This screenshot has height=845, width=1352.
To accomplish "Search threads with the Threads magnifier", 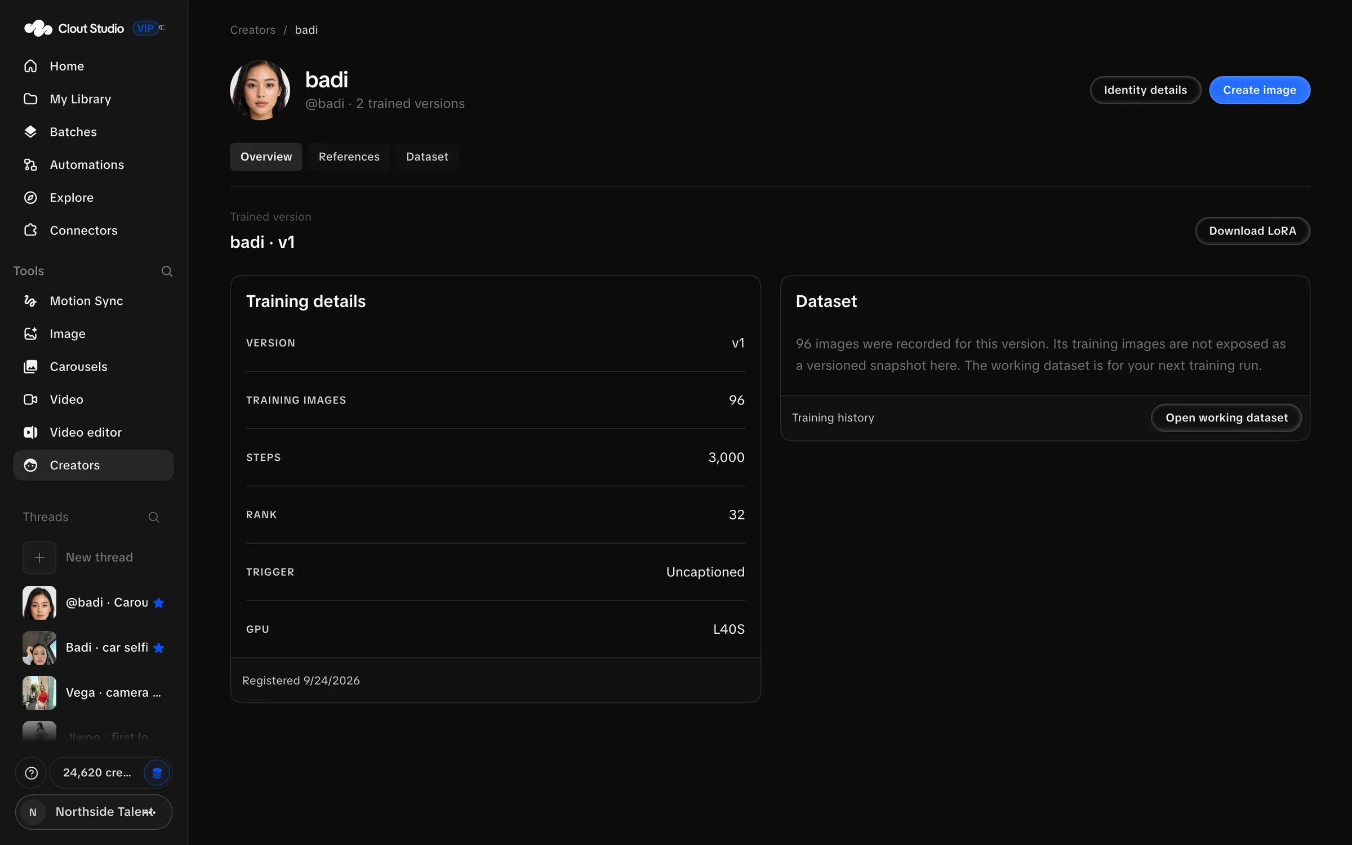I will [x=154, y=517].
